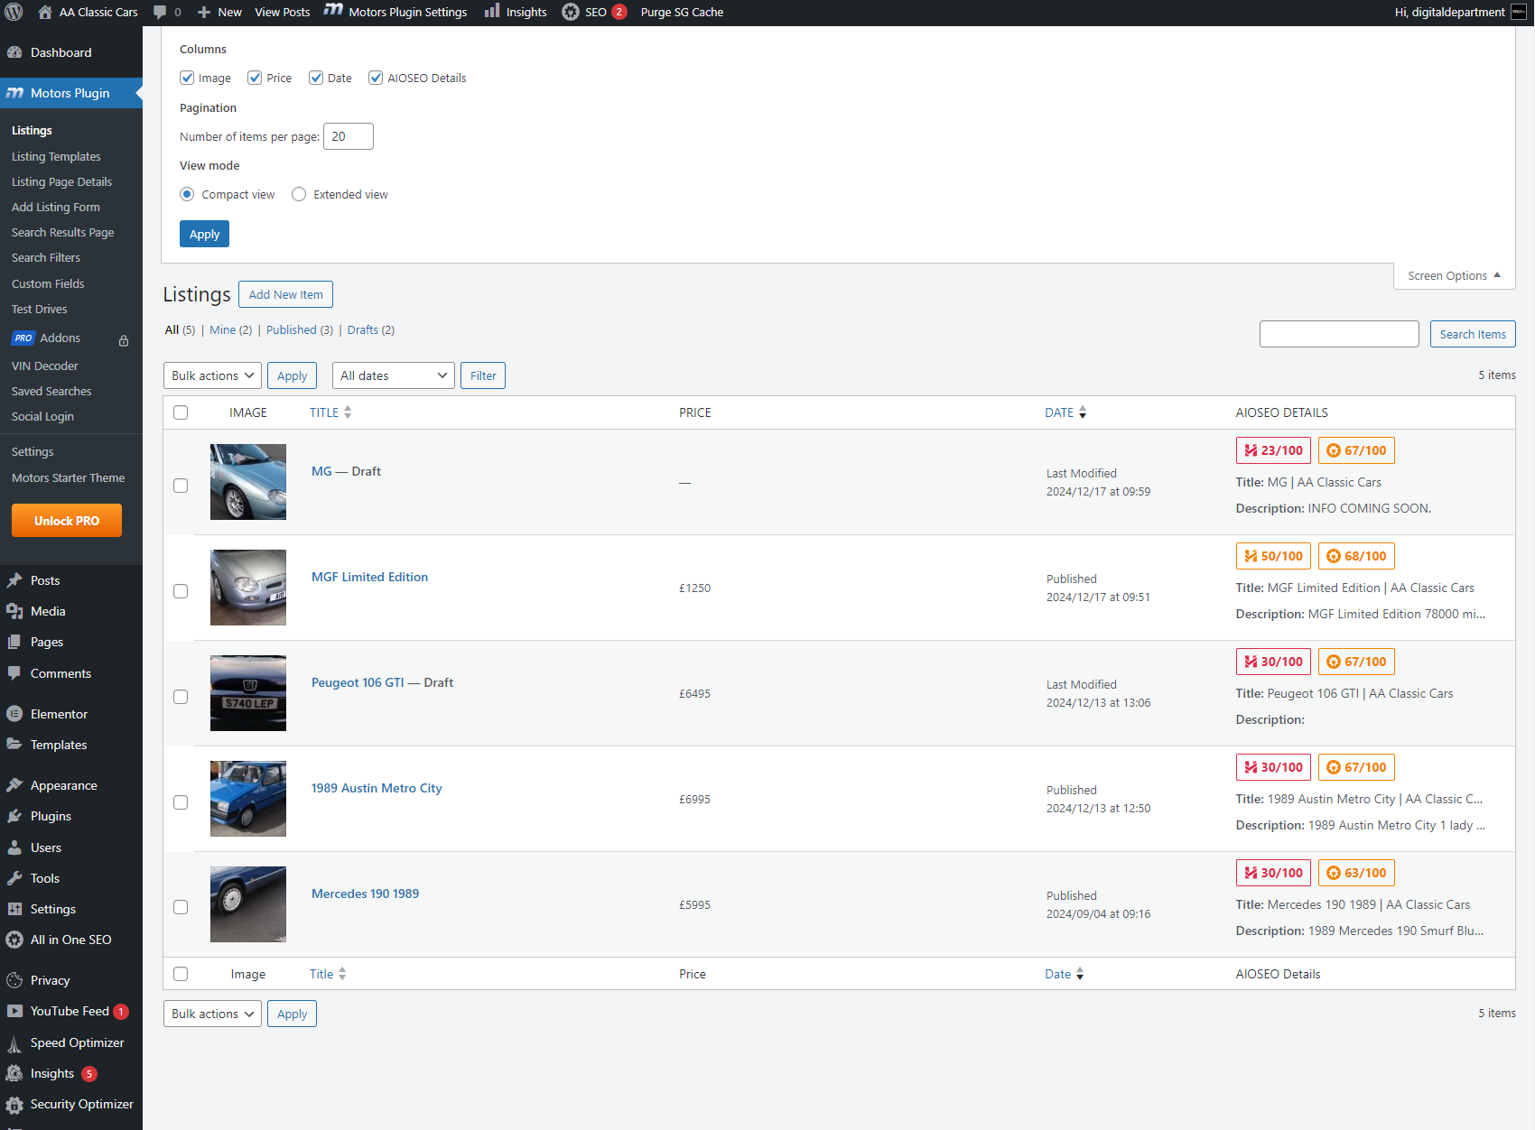Uncheck the AIOSEO Details column checkbox
This screenshot has width=1535, height=1130.
[376, 78]
